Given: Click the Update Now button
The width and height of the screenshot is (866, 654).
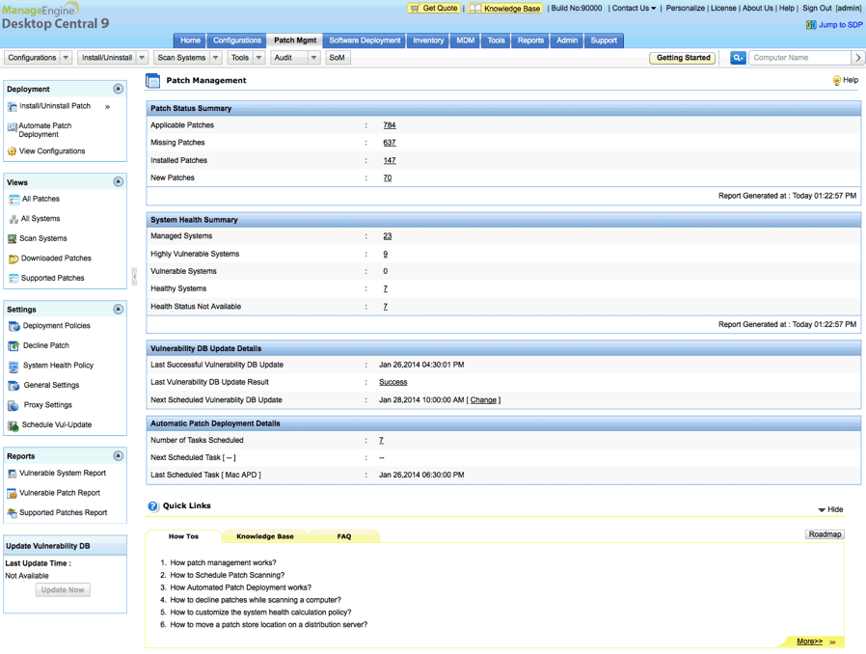Looking at the screenshot, I should click(x=63, y=590).
